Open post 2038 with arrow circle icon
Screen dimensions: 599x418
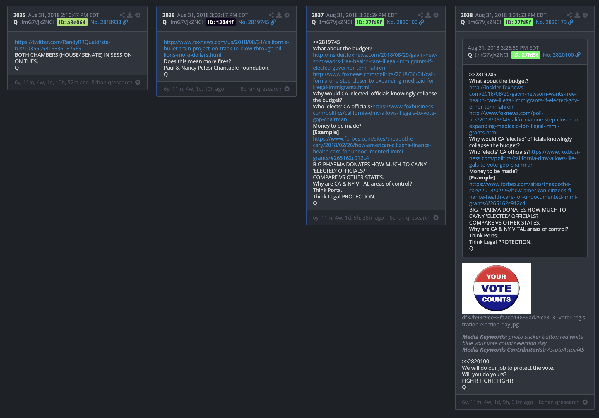point(585,15)
